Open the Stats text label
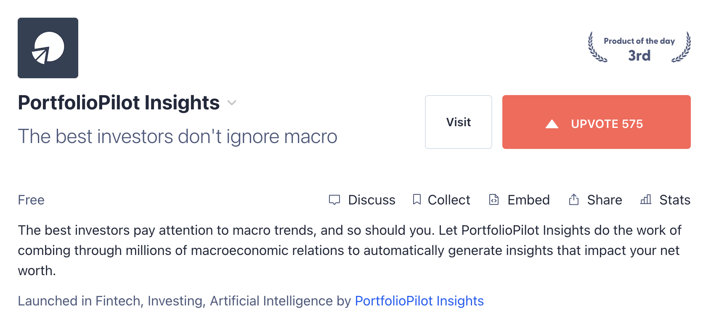Image resolution: width=711 pixels, height=329 pixels. pyautogui.click(x=675, y=200)
